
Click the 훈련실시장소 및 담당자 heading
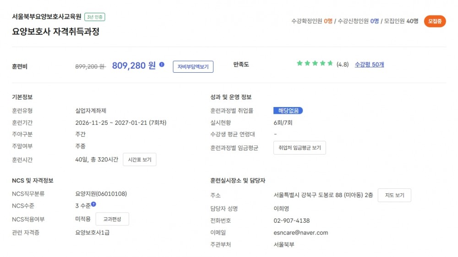pyautogui.click(x=237, y=181)
